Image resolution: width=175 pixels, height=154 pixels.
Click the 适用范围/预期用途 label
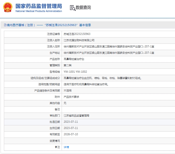[49, 84]
